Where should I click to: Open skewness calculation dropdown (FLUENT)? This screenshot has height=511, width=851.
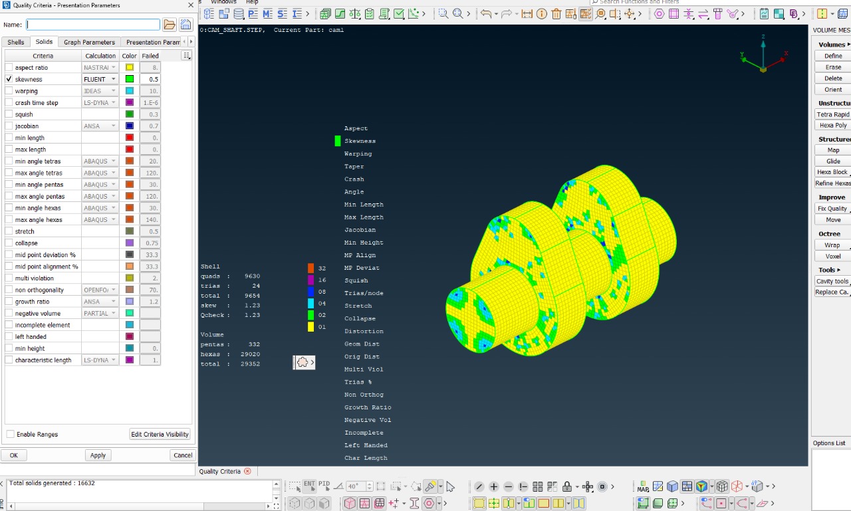pos(100,79)
